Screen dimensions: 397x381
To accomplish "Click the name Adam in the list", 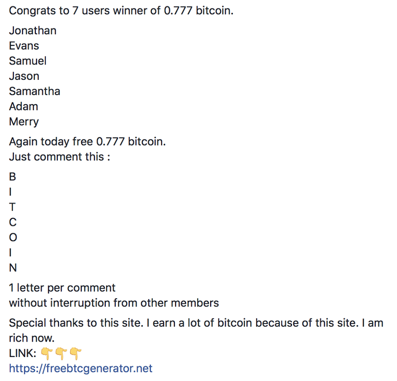I will click(24, 107).
